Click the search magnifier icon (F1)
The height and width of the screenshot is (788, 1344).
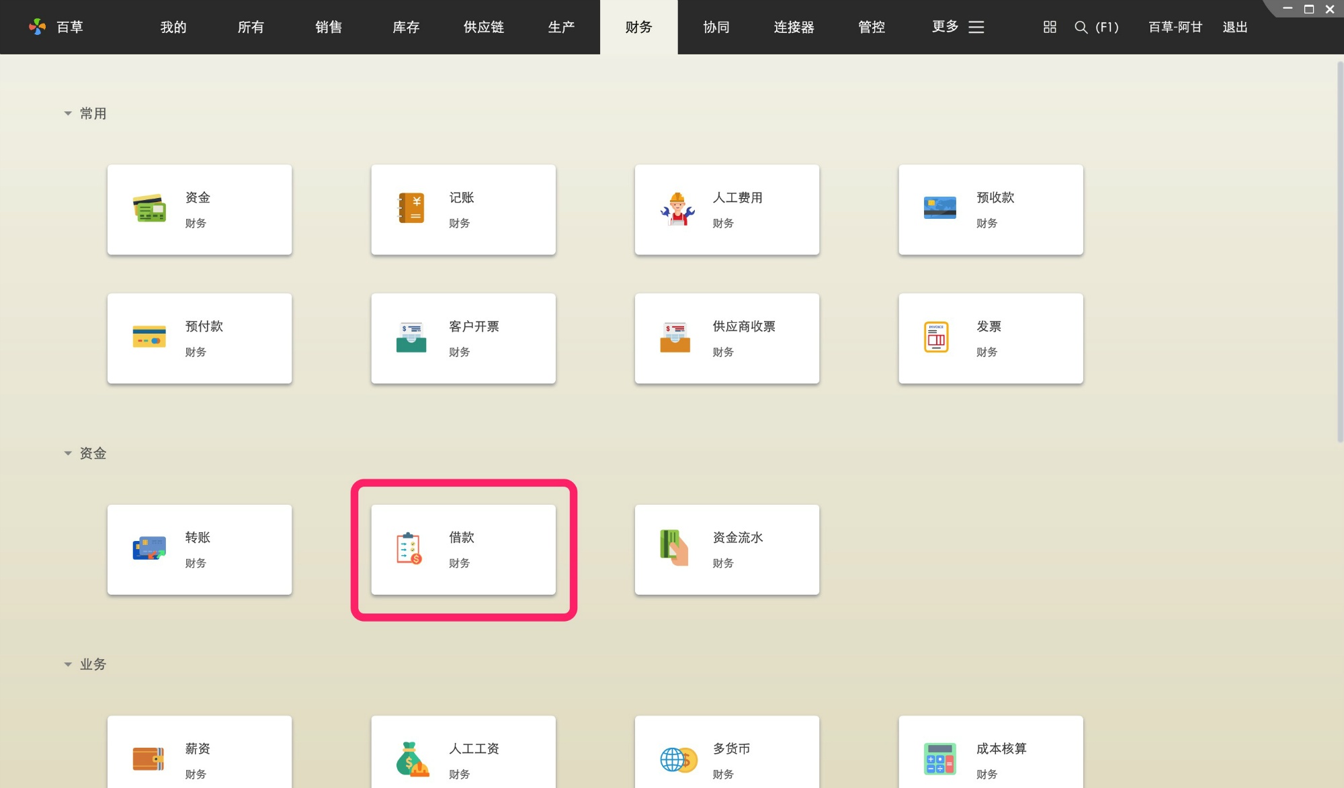(1081, 27)
